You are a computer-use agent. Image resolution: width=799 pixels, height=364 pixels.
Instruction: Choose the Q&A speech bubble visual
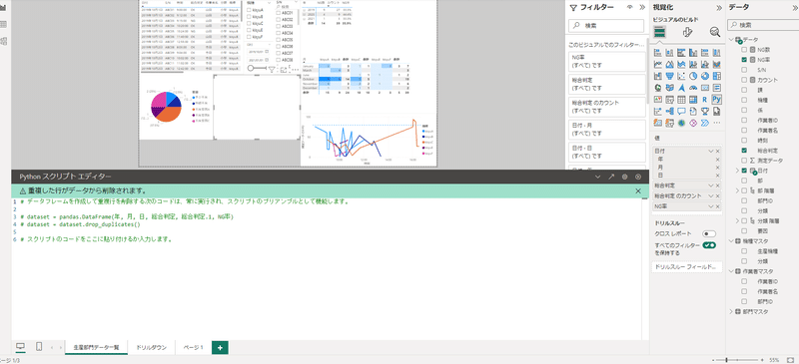681,111
